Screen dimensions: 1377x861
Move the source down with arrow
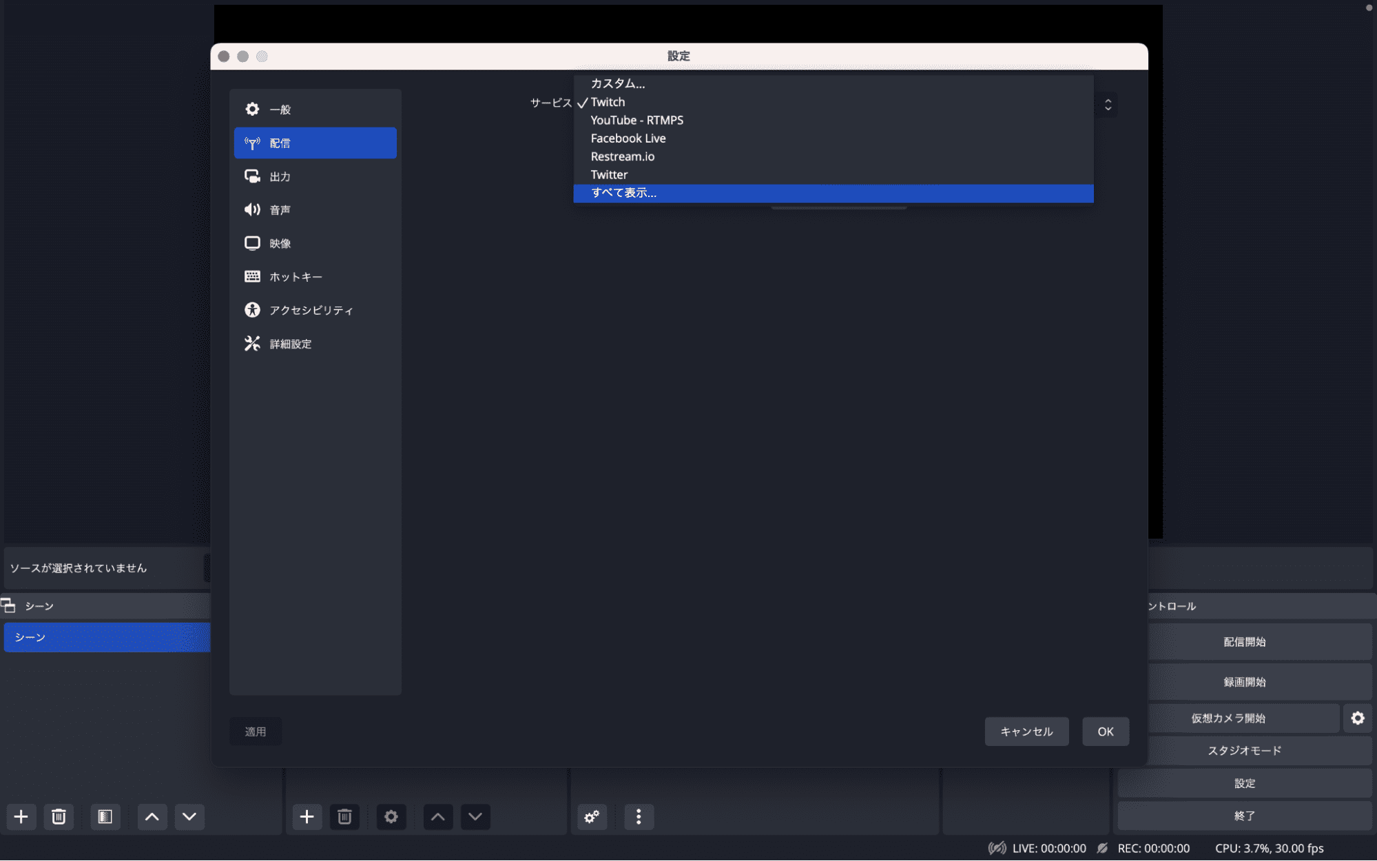click(475, 817)
